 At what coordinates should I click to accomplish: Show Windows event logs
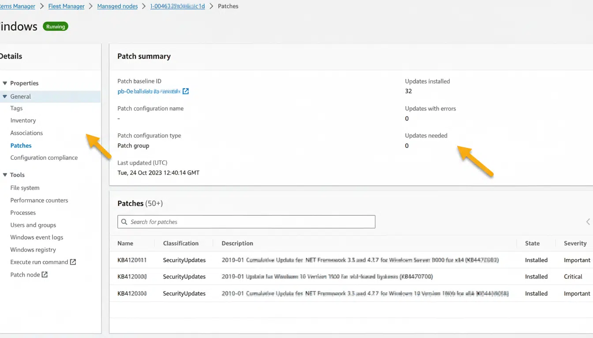[37, 237]
